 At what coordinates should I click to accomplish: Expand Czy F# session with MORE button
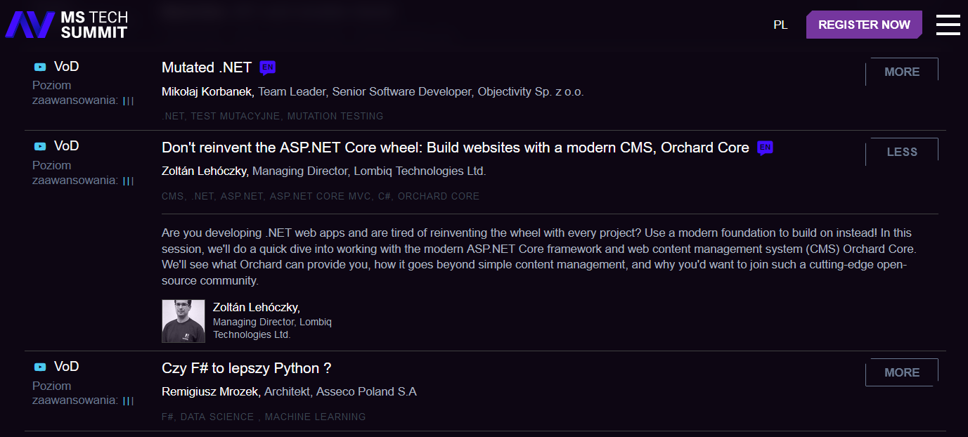902,372
